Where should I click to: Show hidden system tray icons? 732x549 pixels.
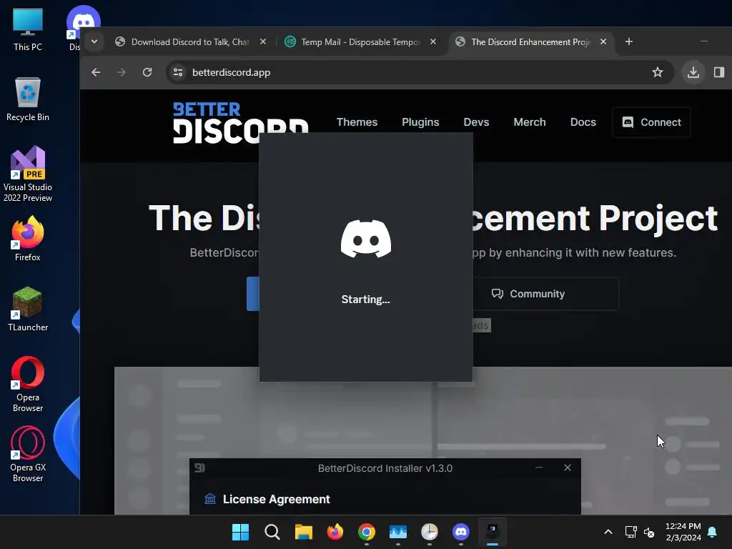tap(608, 532)
